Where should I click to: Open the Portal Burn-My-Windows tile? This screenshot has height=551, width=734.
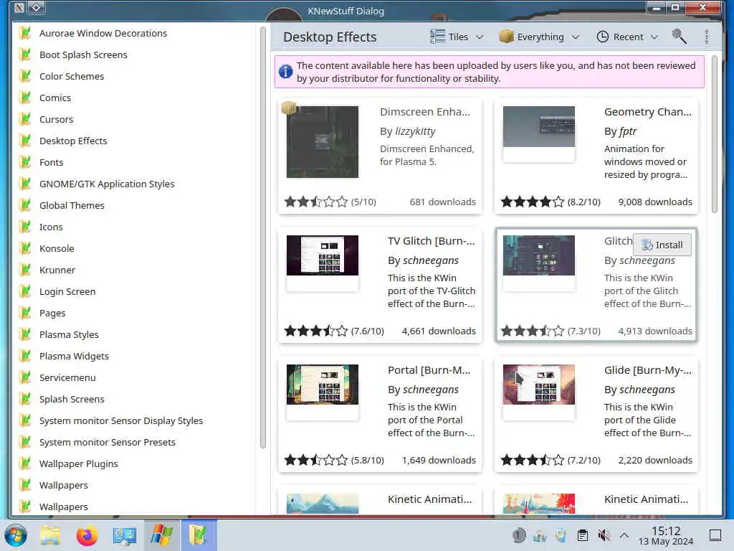tap(380, 415)
